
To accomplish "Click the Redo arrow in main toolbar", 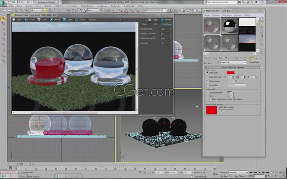I will [x=9, y=11].
